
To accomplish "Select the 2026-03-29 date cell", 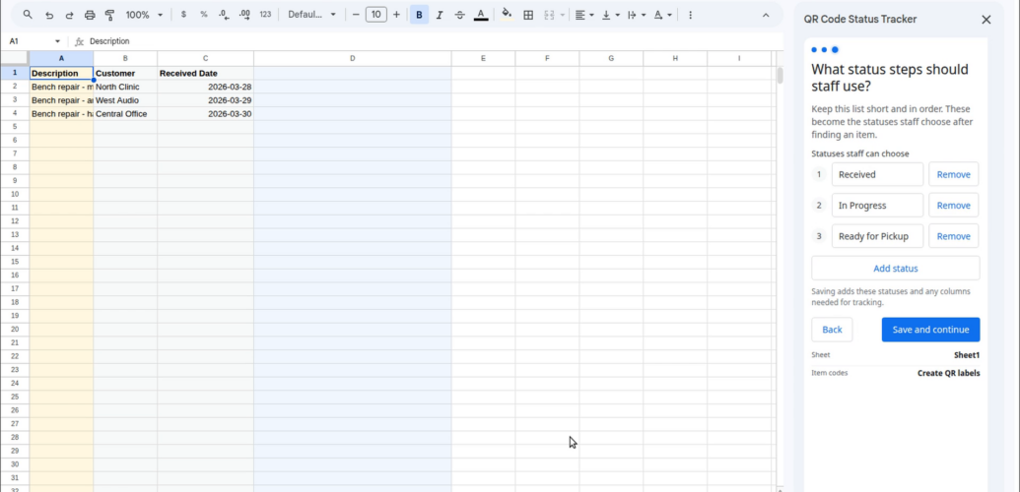I will tap(205, 100).
